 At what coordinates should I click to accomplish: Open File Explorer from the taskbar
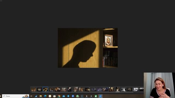coord(41,96)
